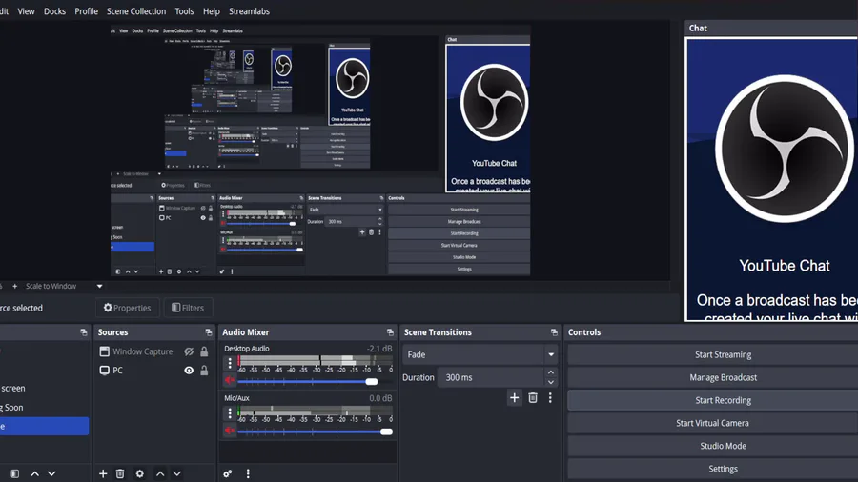Undock the Scene Transitions panel
858x482 pixels.
(554, 332)
